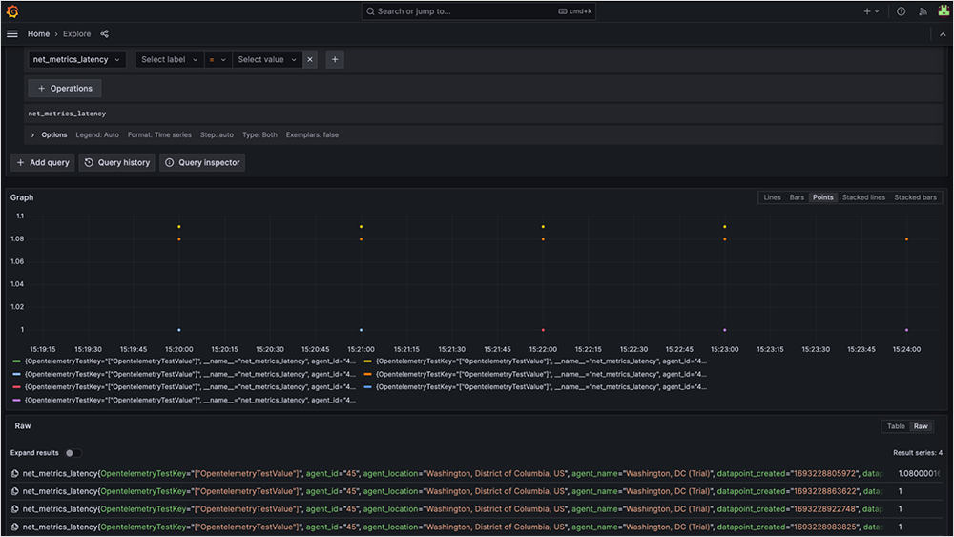This screenshot has width=954, height=537.
Task: Remove the label filter with X
Action: (x=309, y=59)
